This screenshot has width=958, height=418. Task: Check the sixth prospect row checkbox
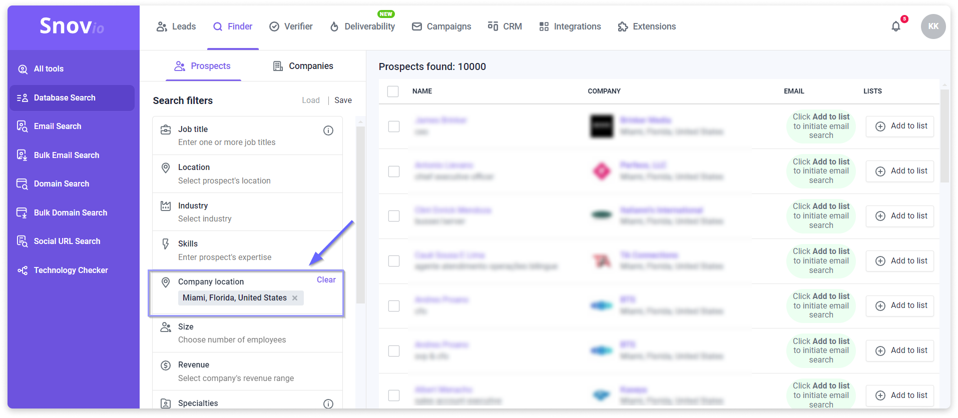tap(394, 351)
